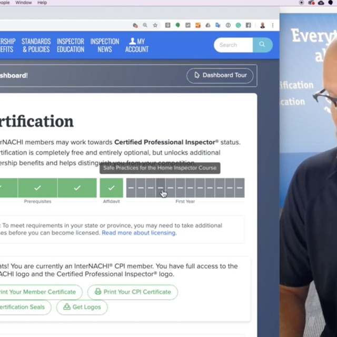Open the Window menu in menu bar

24,3
